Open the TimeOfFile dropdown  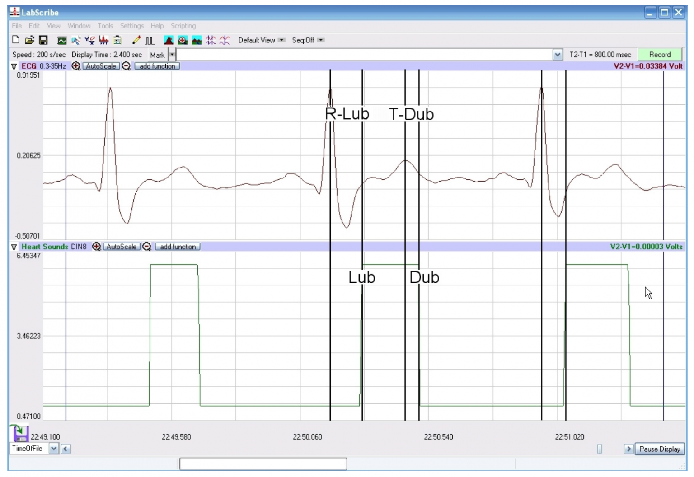tap(54, 449)
